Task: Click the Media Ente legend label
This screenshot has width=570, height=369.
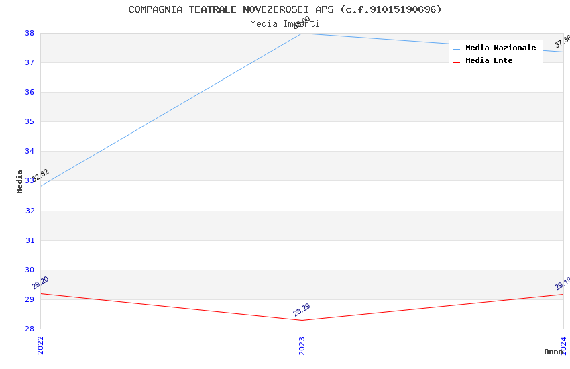Action: (489, 60)
